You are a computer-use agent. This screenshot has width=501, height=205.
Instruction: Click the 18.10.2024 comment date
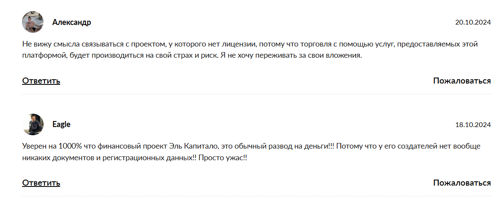[473, 125]
